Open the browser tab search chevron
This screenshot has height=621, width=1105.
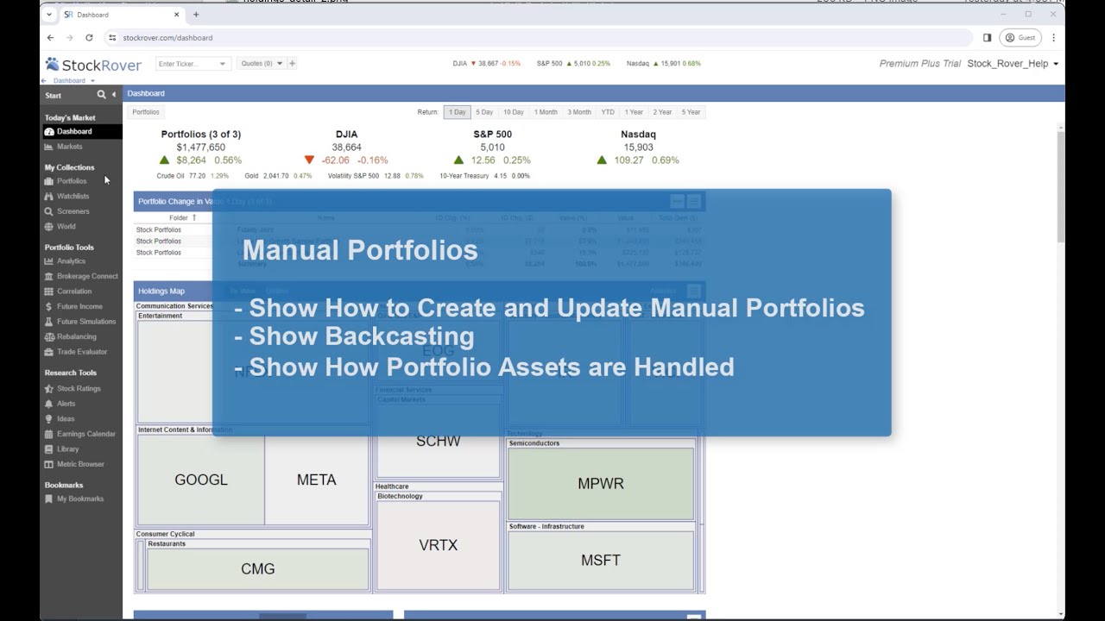tap(49, 15)
